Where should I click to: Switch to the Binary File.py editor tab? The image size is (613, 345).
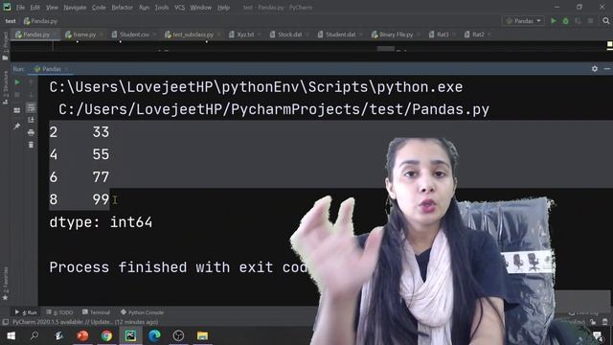(396, 34)
